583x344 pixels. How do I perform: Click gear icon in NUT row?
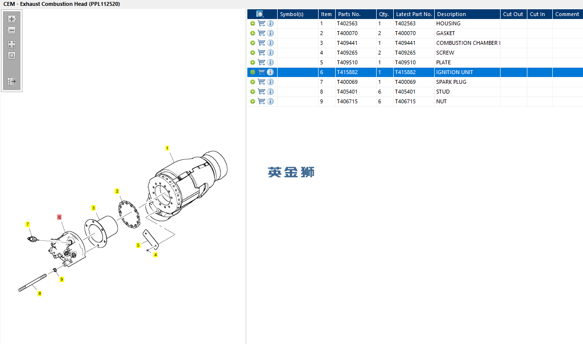coord(253,101)
